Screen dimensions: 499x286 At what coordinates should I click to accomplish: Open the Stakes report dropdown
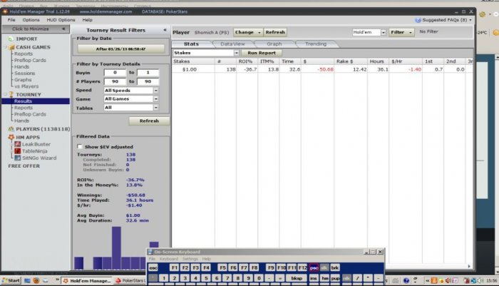click(236, 53)
